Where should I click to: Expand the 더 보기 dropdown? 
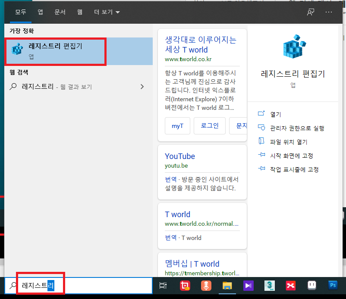pos(107,12)
